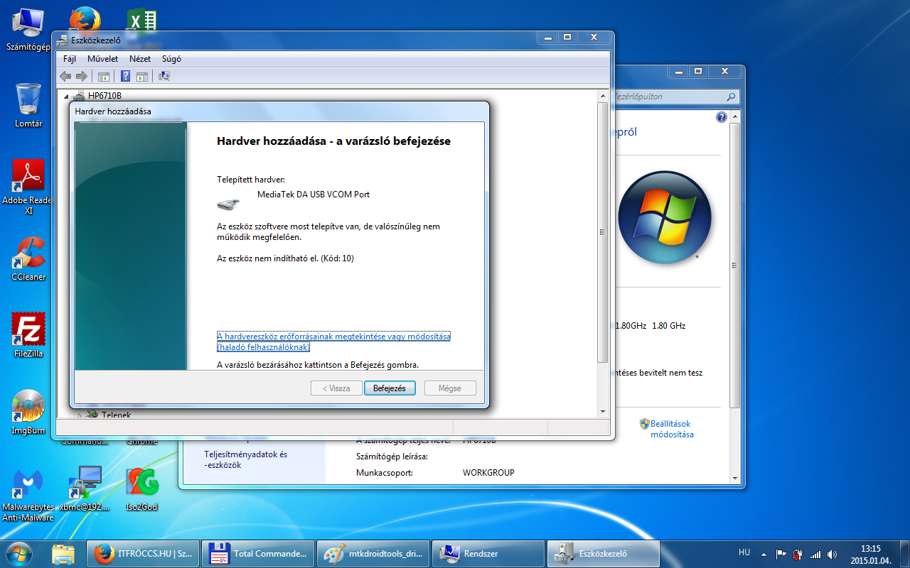Click the blue question mark help toolbar icon
The width and height of the screenshot is (910, 568).
(125, 77)
